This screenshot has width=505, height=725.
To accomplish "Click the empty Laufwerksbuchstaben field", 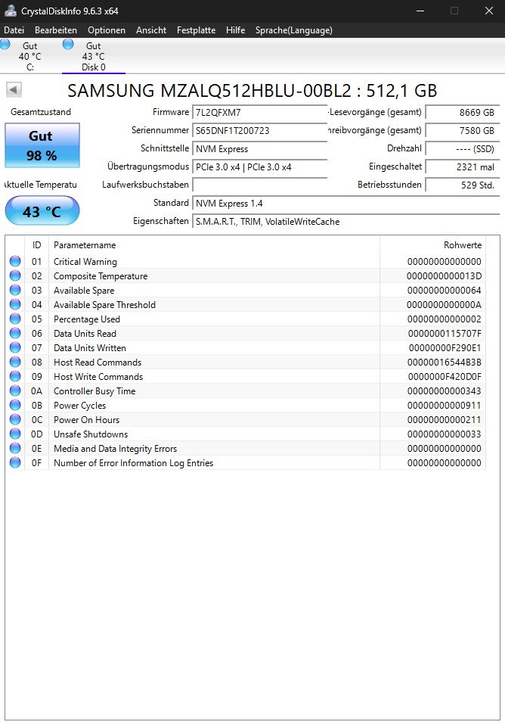I will (x=259, y=185).
